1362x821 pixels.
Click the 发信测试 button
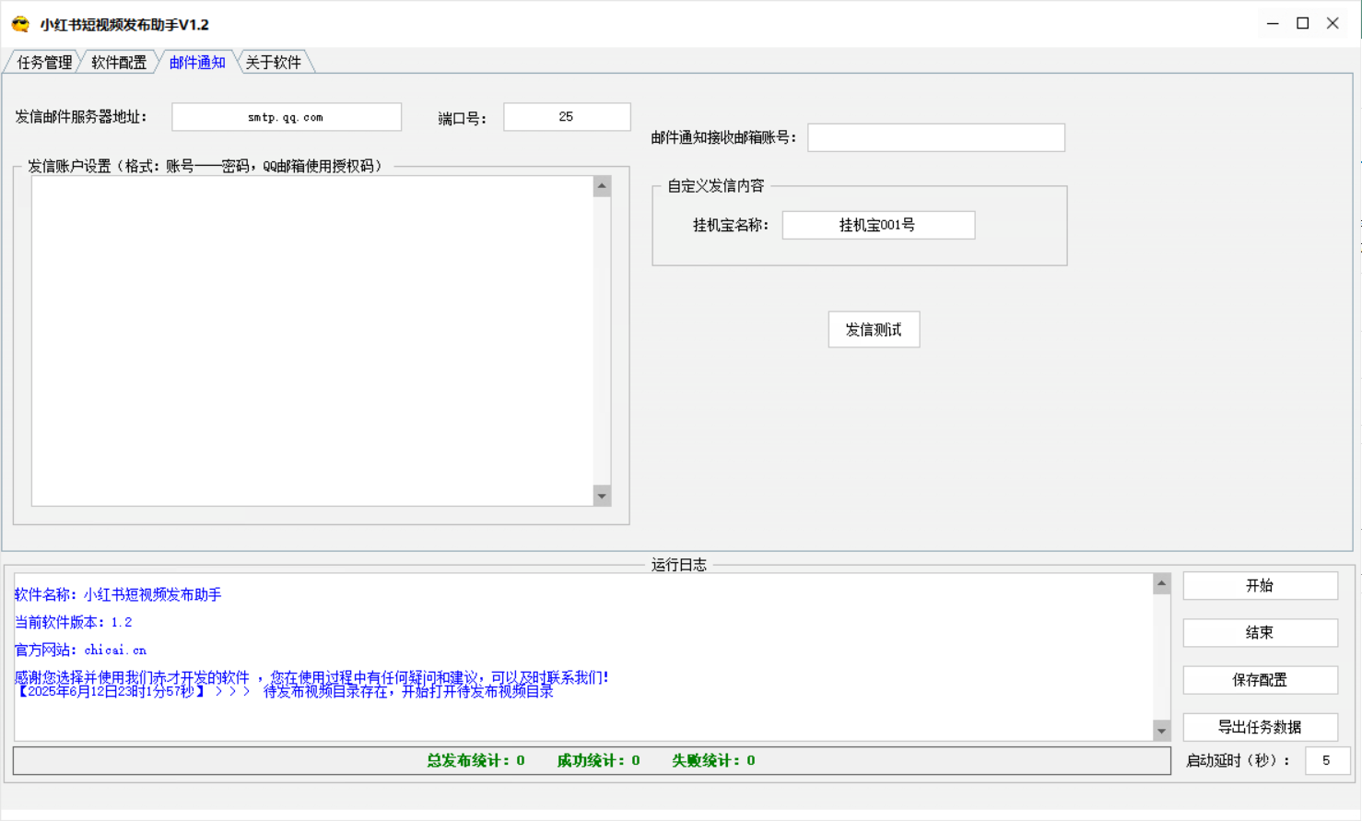[x=874, y=330]
